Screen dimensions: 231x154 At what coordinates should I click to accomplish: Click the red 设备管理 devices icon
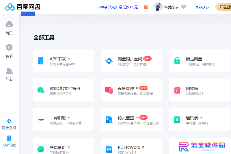[109, 90]
